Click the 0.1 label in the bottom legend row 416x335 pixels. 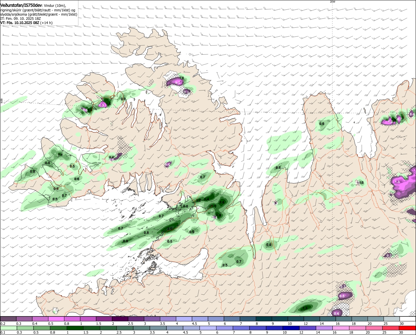(3, 332)
